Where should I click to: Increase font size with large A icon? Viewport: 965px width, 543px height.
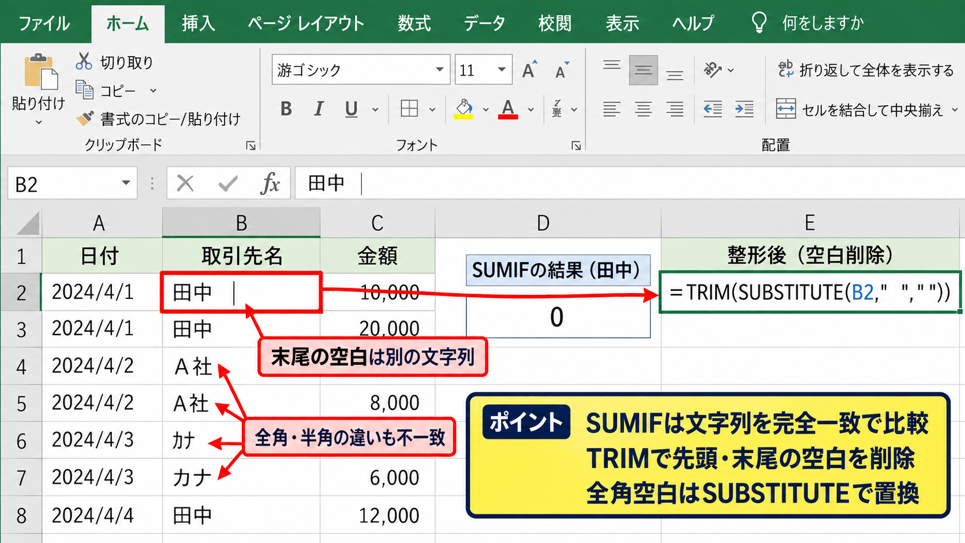coord(529,70)
